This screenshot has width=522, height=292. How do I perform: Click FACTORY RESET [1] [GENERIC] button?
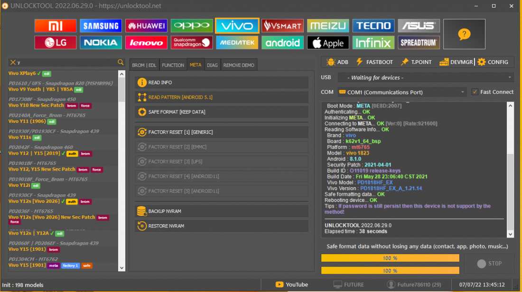222,132
